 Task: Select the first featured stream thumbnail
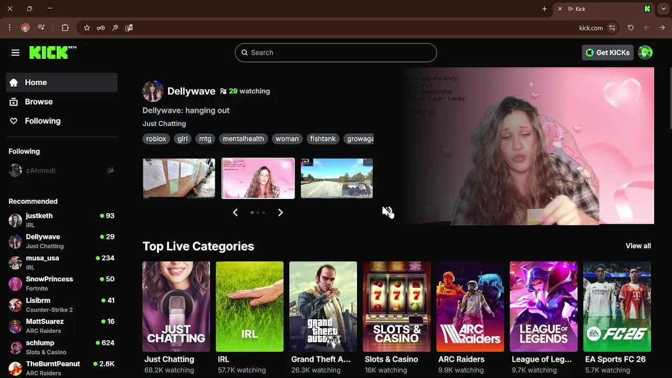coord(179,178)
